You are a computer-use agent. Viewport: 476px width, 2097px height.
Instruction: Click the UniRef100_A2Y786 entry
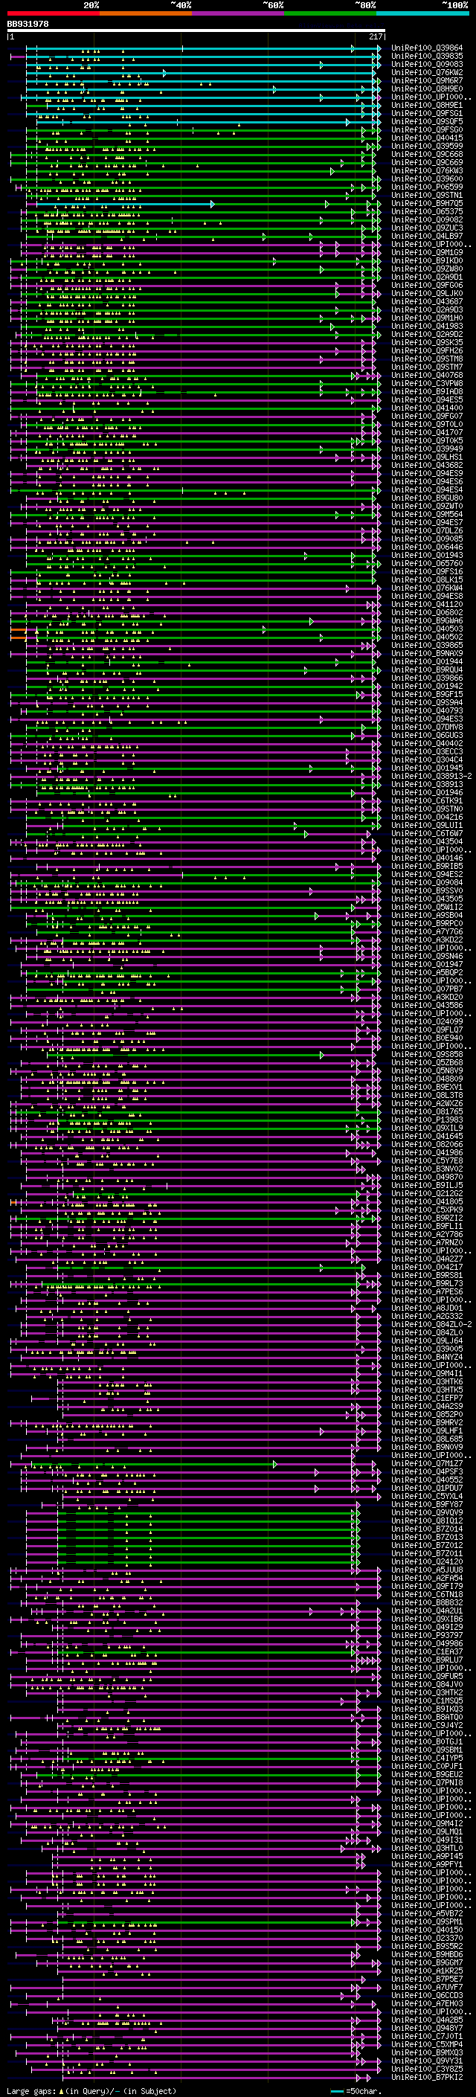click(427, 1234)
